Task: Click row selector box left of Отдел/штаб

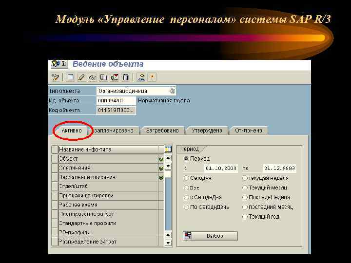Action: point(55,187)
